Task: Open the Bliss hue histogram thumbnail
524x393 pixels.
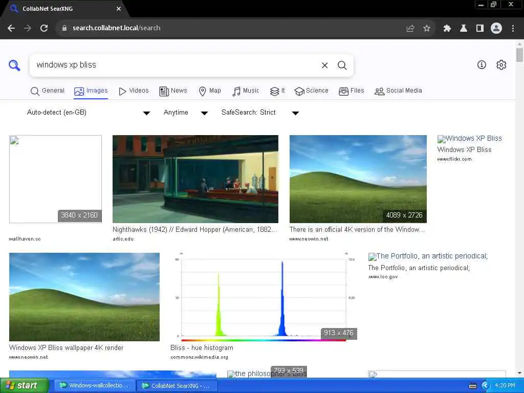Action: (x=264, y=297)
